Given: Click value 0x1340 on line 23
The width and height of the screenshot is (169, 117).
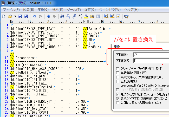Looking at the screenshot, I should coord(81,105).
